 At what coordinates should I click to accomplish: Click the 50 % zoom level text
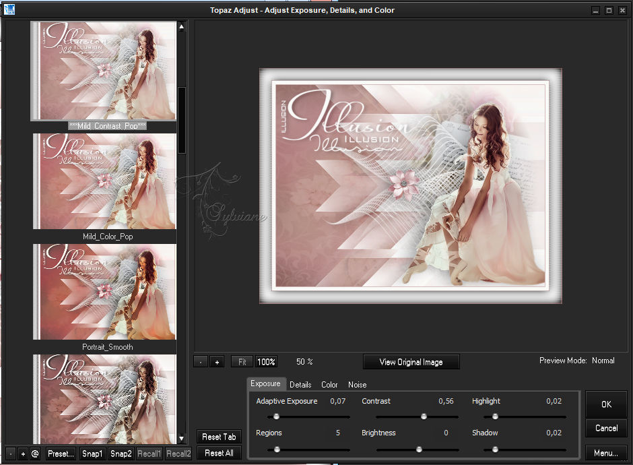click(x=304, y=362)
